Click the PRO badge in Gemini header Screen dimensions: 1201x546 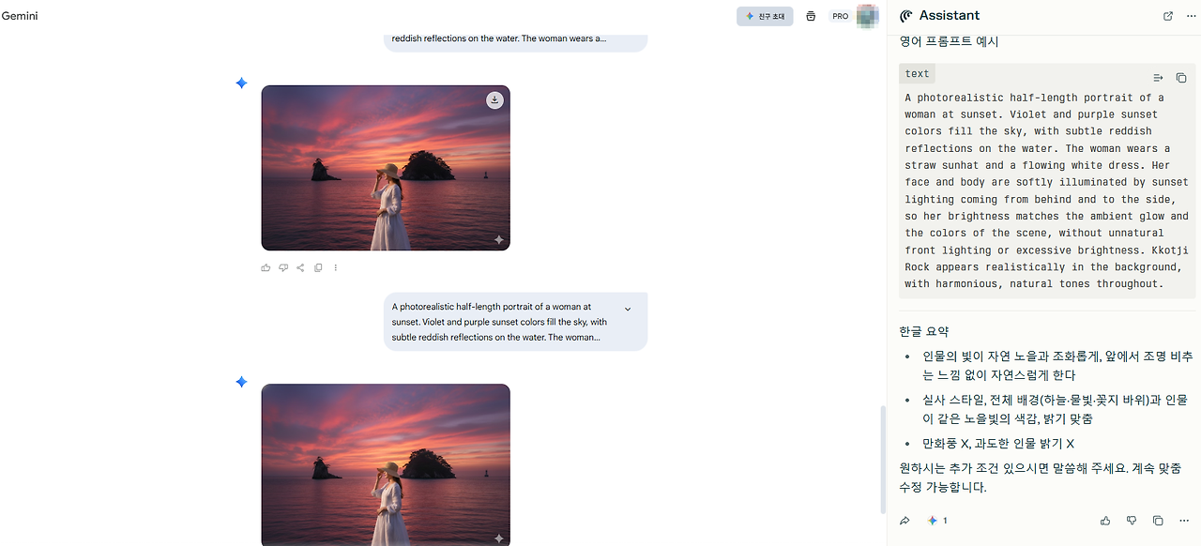point(840,16)
